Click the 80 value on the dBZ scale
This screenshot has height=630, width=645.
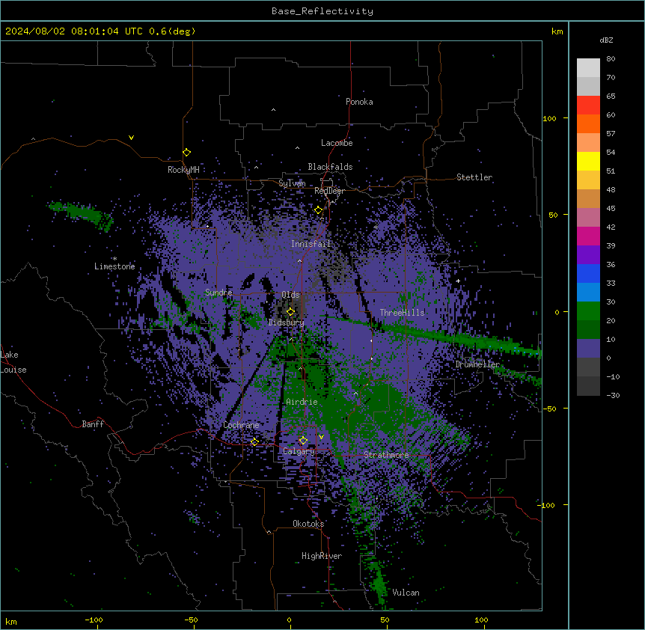611,59
